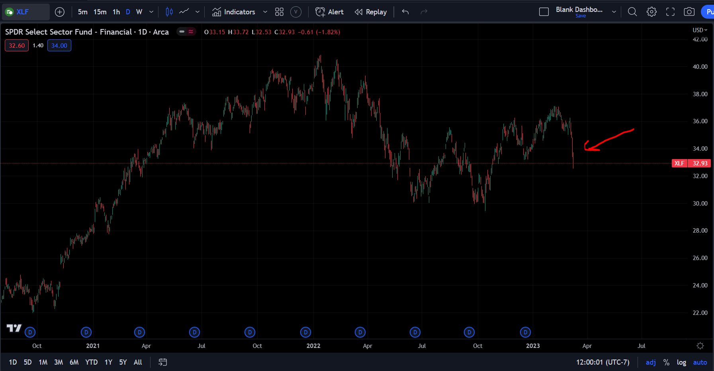Open dividend marker near Jul 2021
Image resolution: width=714 pixels, height=371 pixels.
click(x=194, y=332)
